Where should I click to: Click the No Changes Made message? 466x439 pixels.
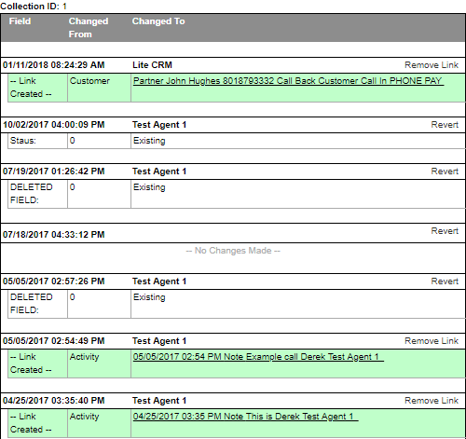click(233, 251)
